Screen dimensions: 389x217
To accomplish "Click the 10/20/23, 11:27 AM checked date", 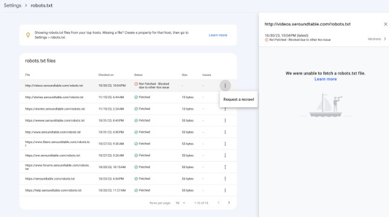I will 112,190.
